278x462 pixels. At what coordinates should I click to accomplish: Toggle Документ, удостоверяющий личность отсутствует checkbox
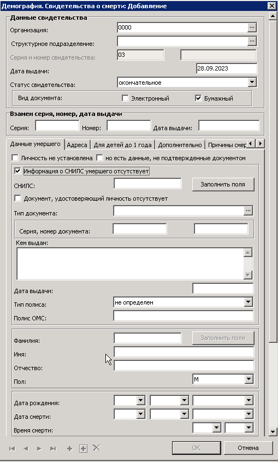(17, 198)
